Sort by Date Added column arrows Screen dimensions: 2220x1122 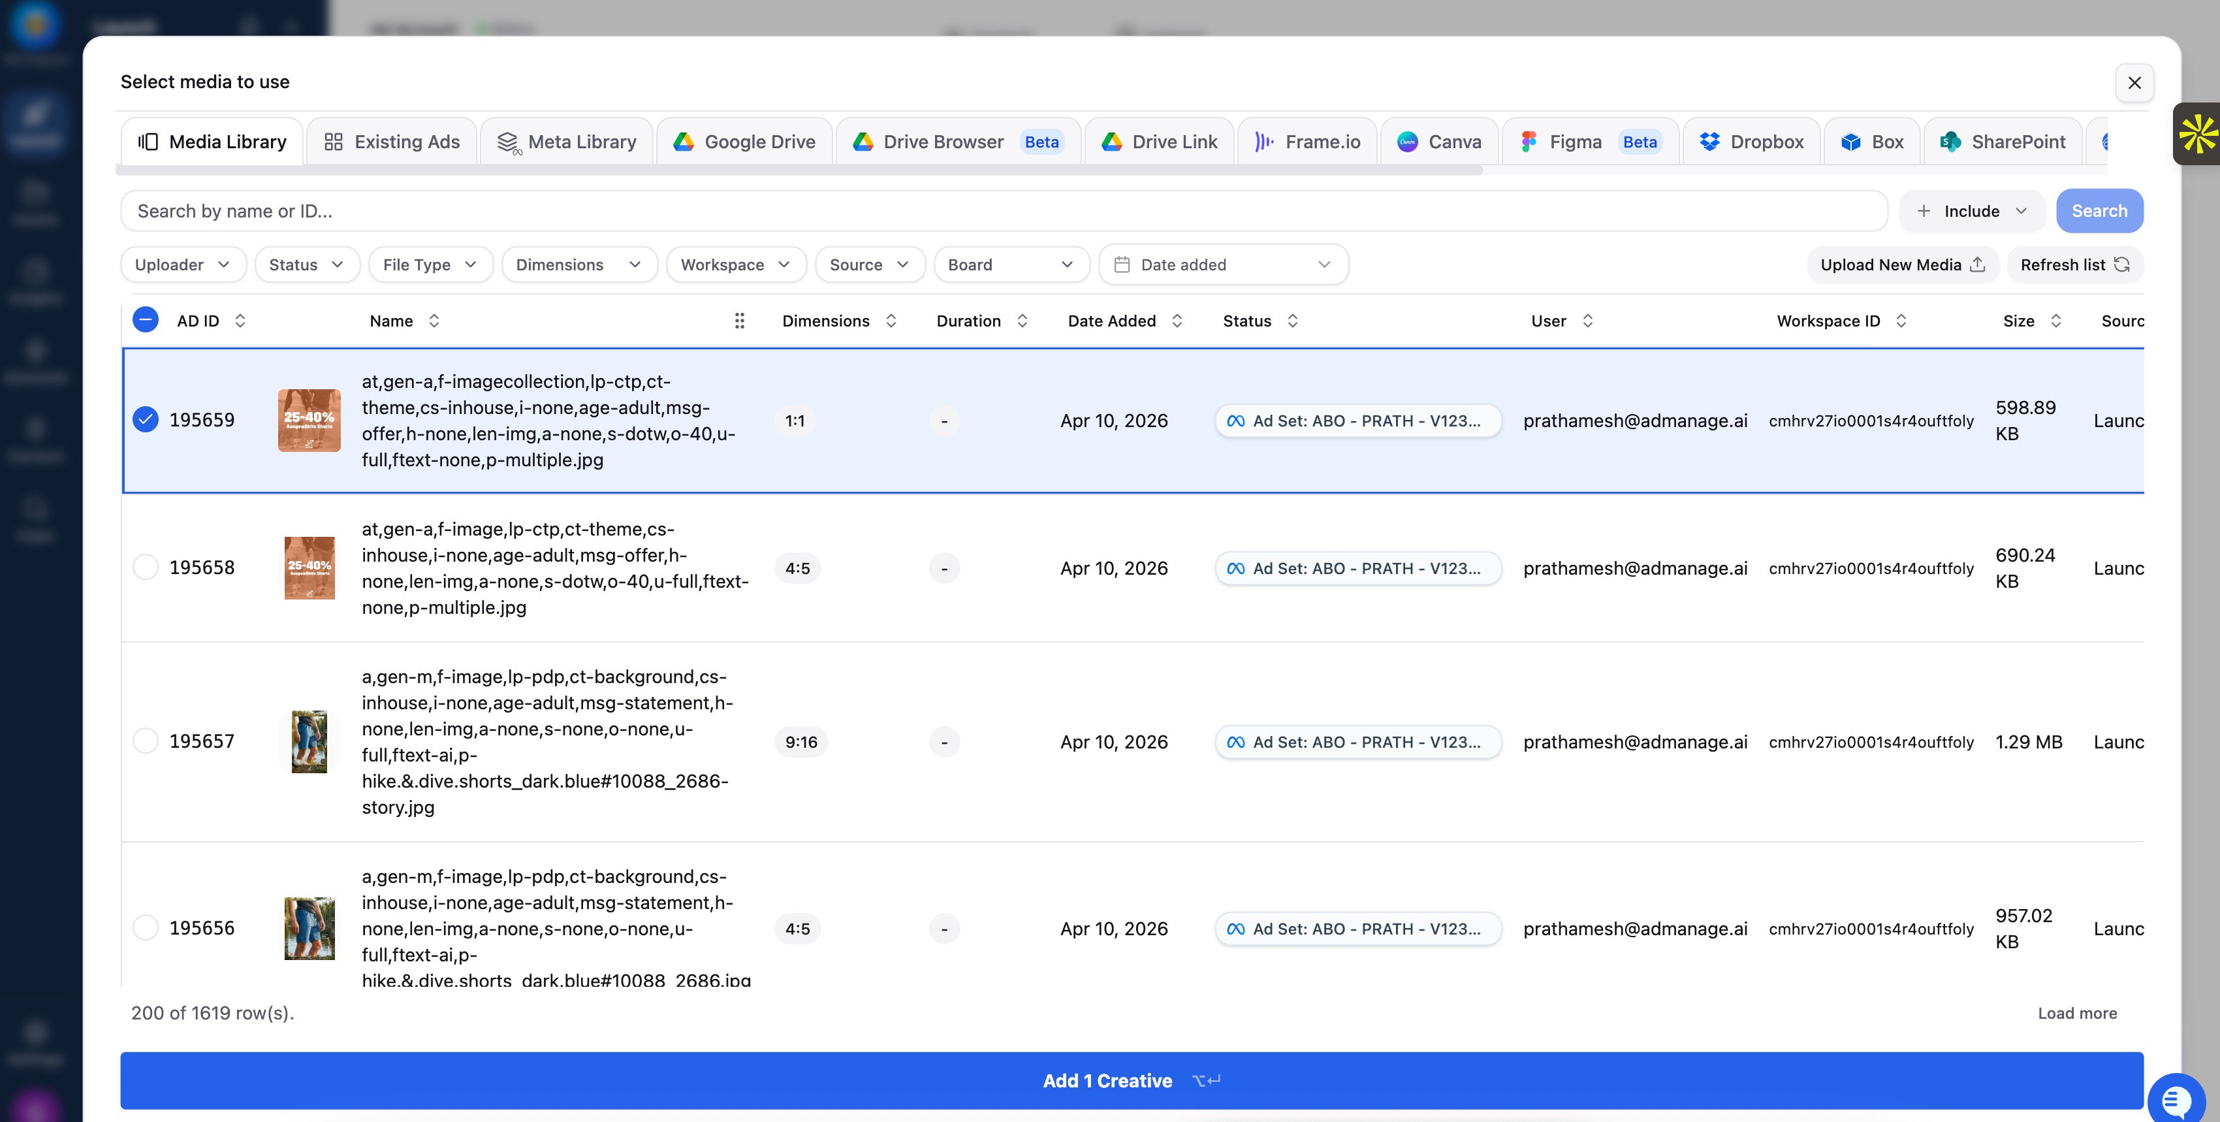point(1177,321)
